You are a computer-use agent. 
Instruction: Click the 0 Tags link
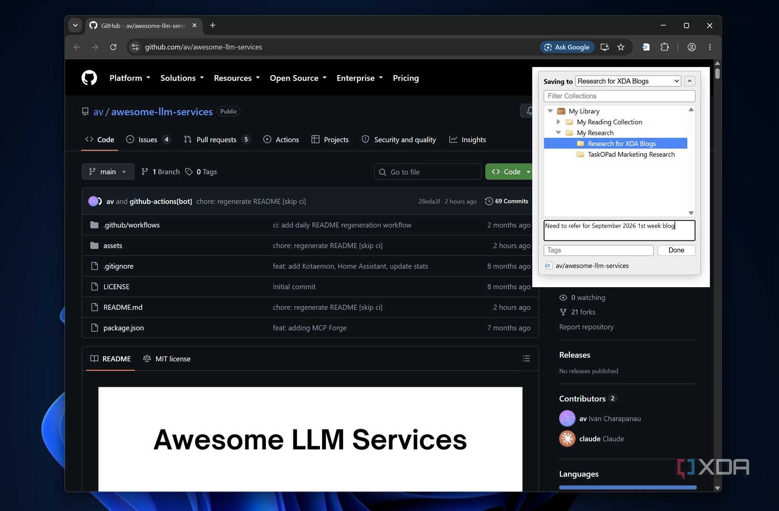click(201, 172)
